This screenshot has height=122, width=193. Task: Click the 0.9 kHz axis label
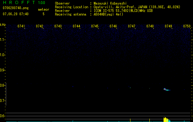[2, 70]
